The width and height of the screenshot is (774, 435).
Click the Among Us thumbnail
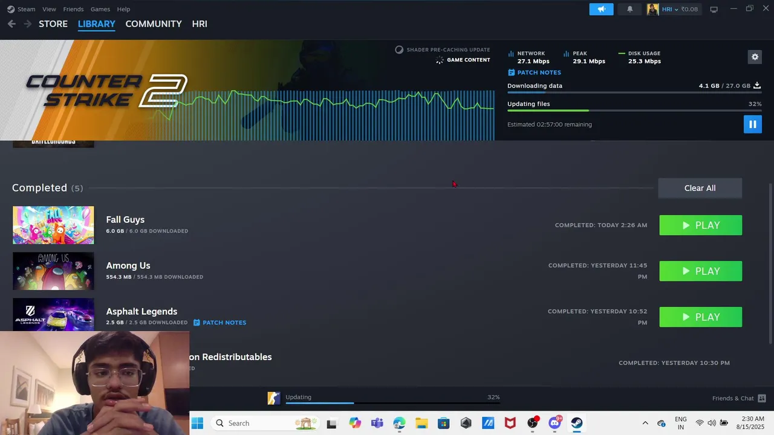tap(53, 271)
